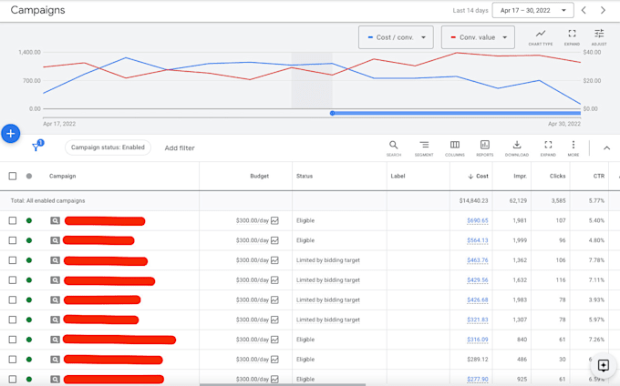The height and width of the screenshot is (386, 620).
Task: Sort by the Clicks column header
Action: tap(557, 176)
